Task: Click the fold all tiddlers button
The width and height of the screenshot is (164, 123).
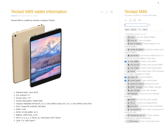Action: [135, 44]
